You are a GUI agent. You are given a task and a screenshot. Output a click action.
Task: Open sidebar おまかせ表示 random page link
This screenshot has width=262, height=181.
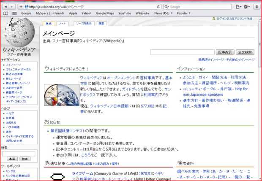pos(14,88)
